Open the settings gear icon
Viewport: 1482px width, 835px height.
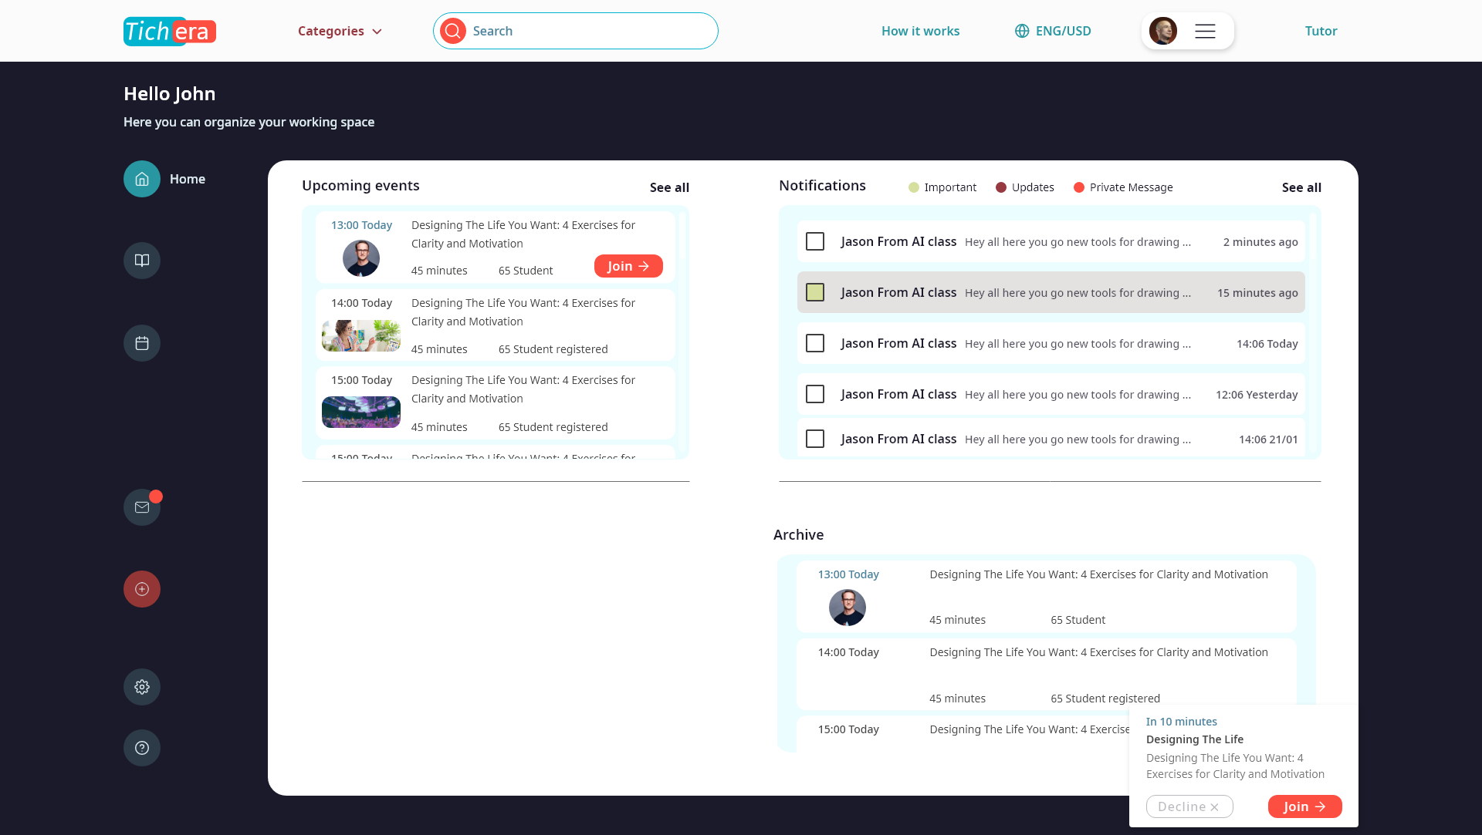point(142,687)
